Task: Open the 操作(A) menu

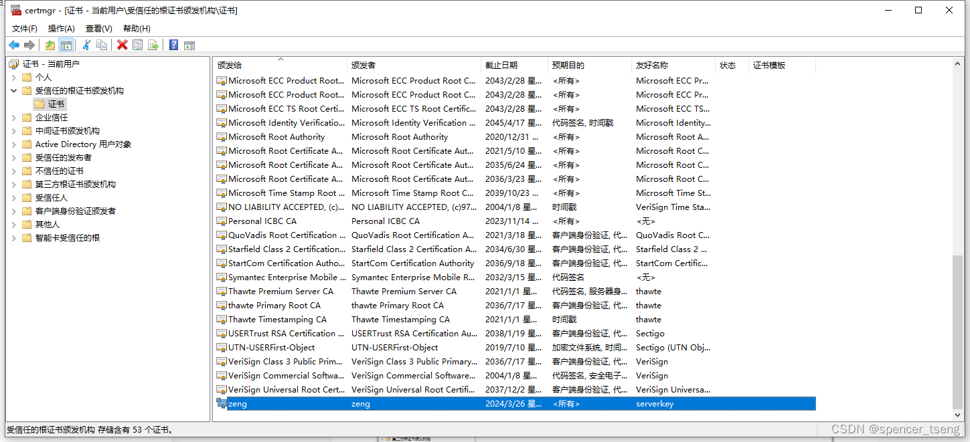Action: 62,29
